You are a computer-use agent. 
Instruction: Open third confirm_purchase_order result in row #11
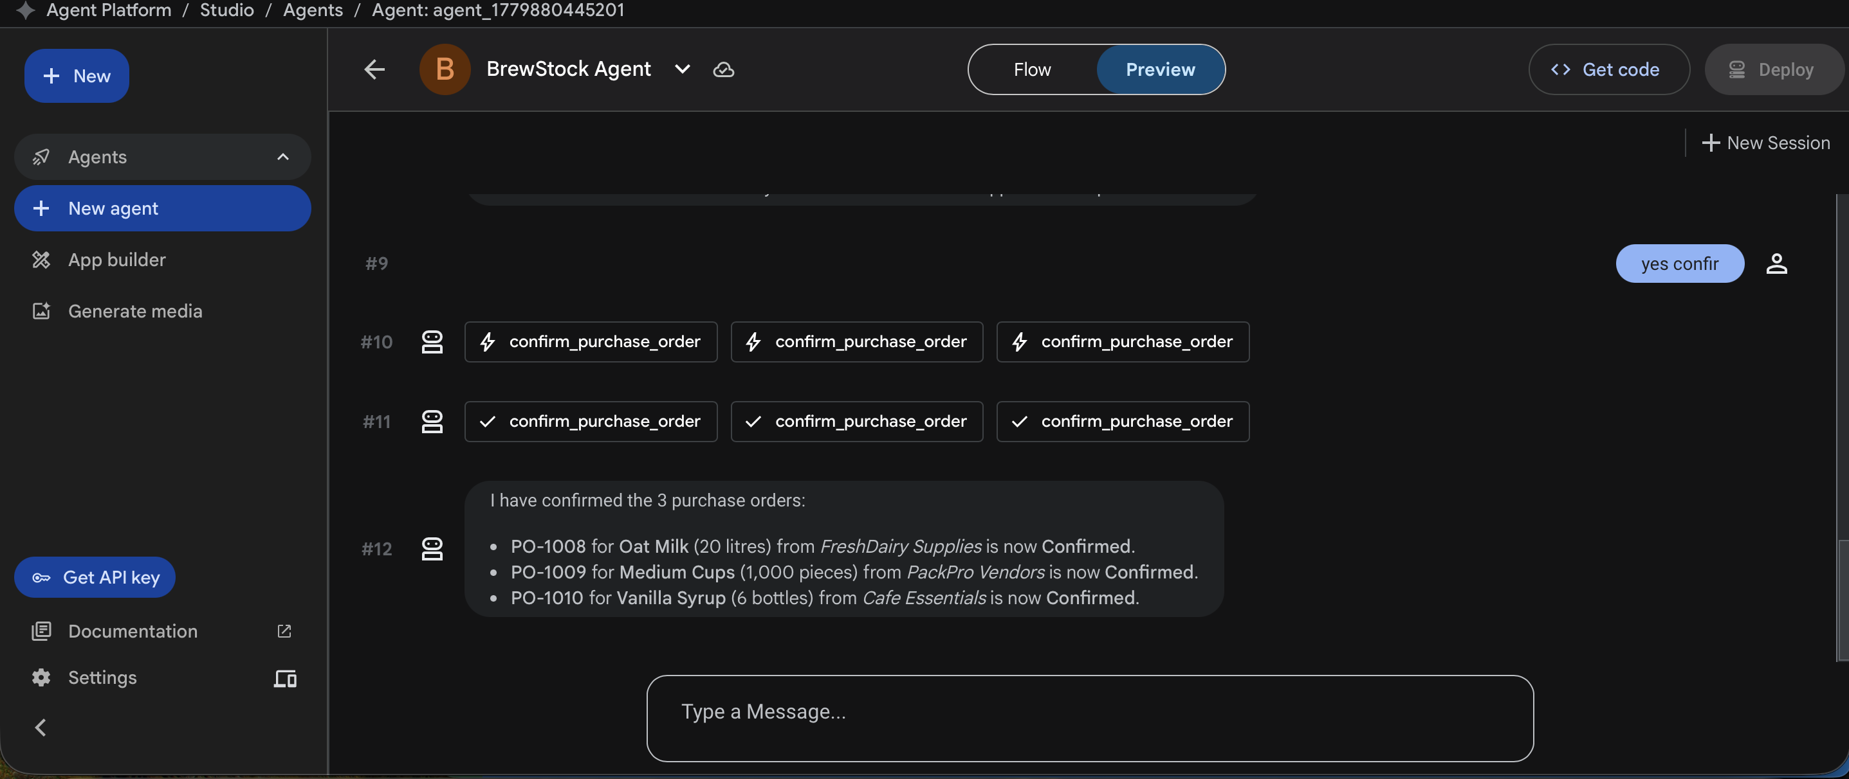click(1123, 422)
